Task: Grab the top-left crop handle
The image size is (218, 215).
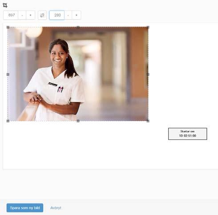Action: coord(8,27)
